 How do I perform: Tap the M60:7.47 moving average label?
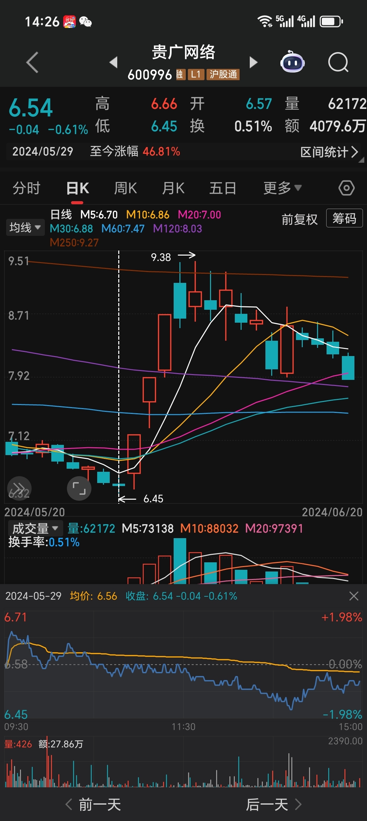pyautogui.click(x=123, y=229)
